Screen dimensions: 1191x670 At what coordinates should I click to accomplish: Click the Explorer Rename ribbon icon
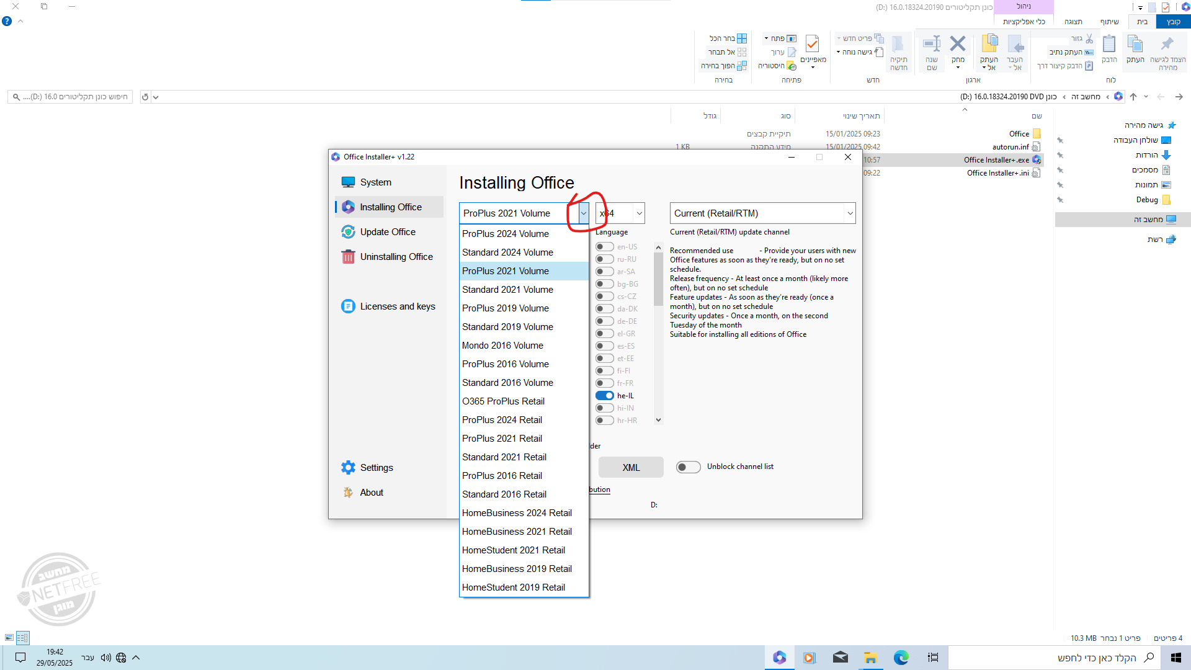point(932,43)
